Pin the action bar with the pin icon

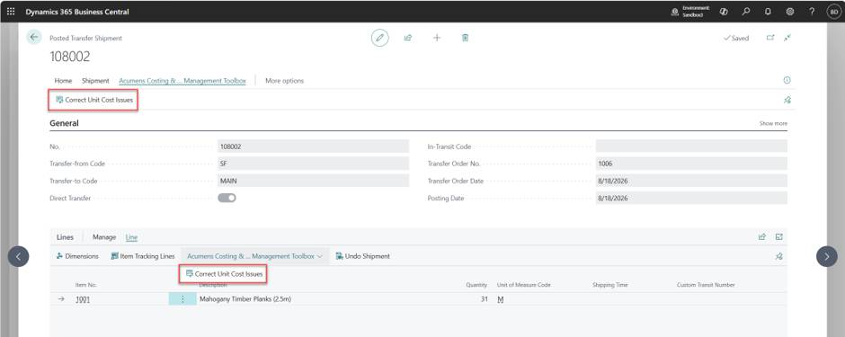coord(787,100)
